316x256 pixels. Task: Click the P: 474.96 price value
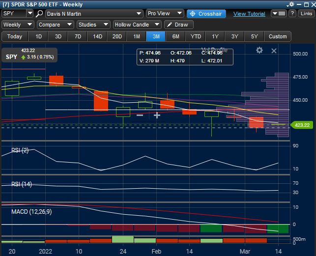coord(150,53)
